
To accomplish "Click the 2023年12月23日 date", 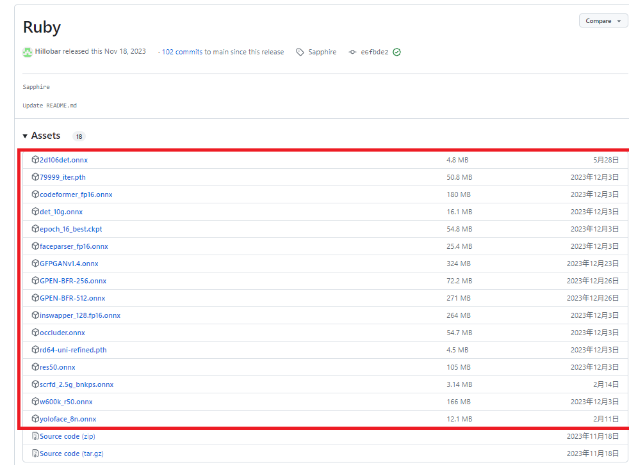I will tap(592, 264).
